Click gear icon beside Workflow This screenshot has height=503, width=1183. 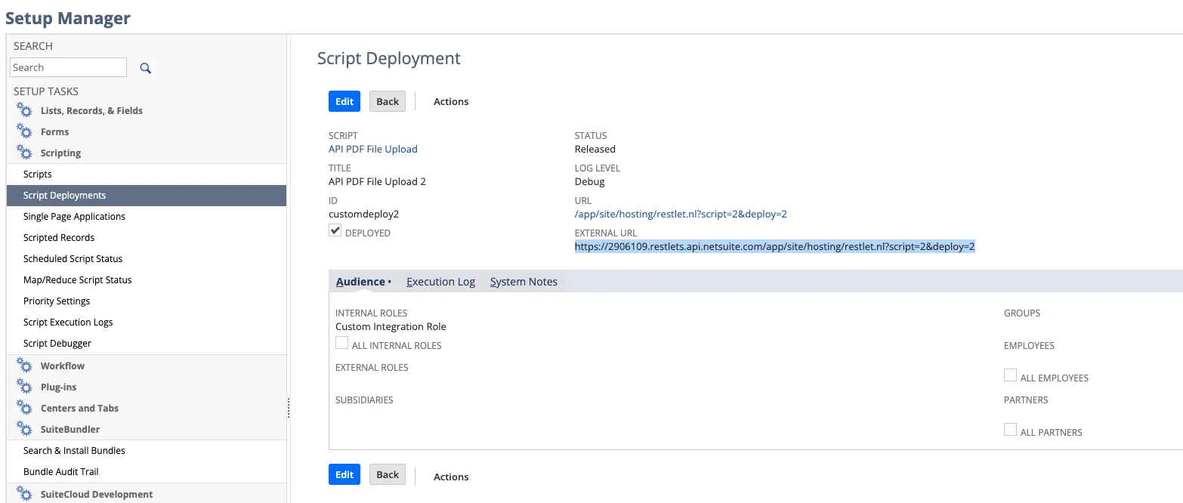coord(24,366)
